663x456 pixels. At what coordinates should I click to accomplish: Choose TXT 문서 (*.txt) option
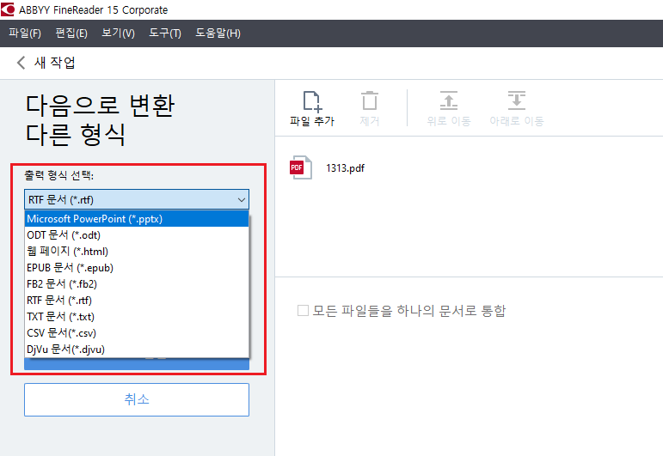point(137,317)
